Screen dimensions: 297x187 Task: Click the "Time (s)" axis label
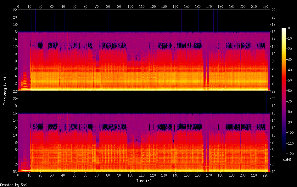[x=144, y=181]
